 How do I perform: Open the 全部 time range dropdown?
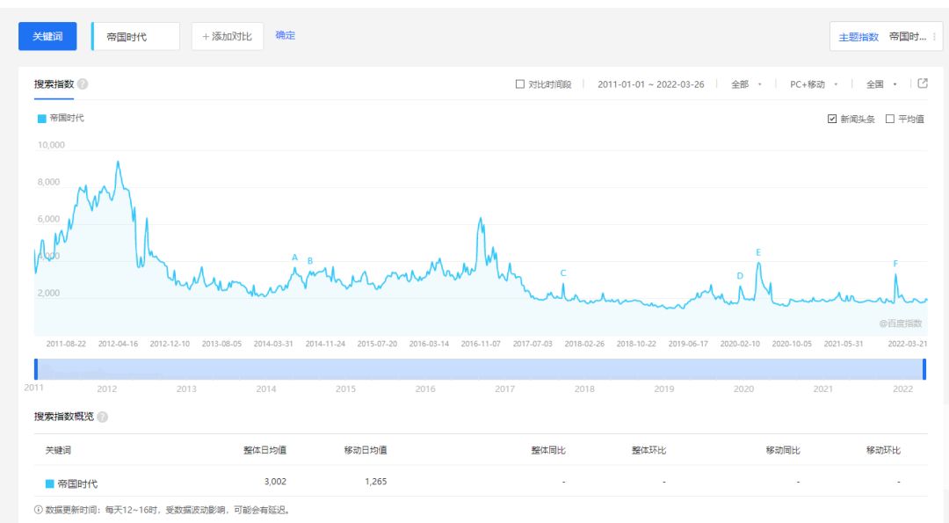point(746,84)
